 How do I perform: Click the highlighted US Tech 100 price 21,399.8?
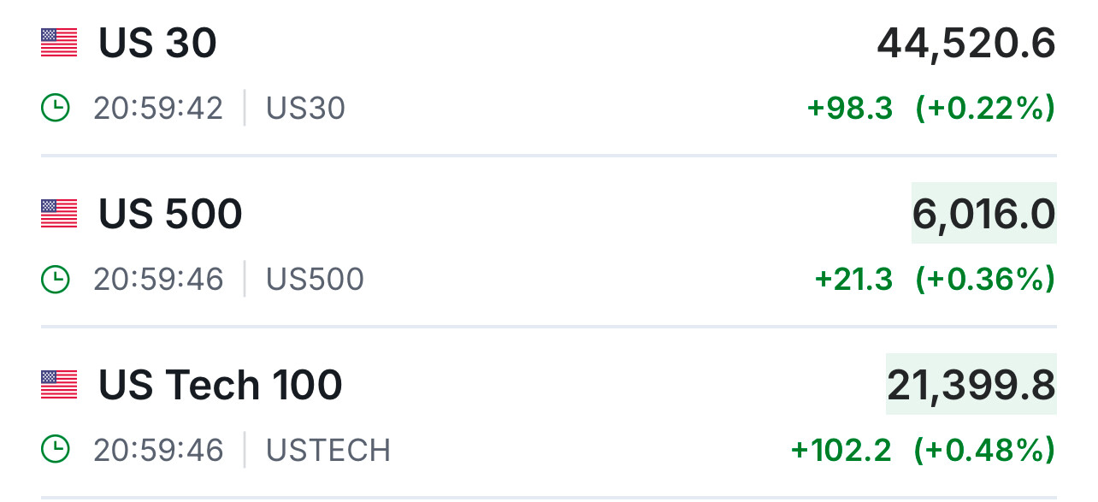971,385
